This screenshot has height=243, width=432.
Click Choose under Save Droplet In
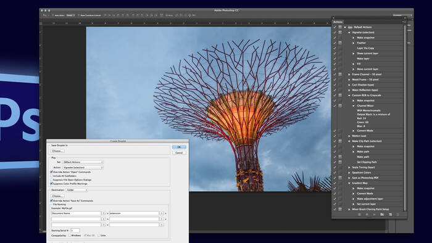point(57,151)
